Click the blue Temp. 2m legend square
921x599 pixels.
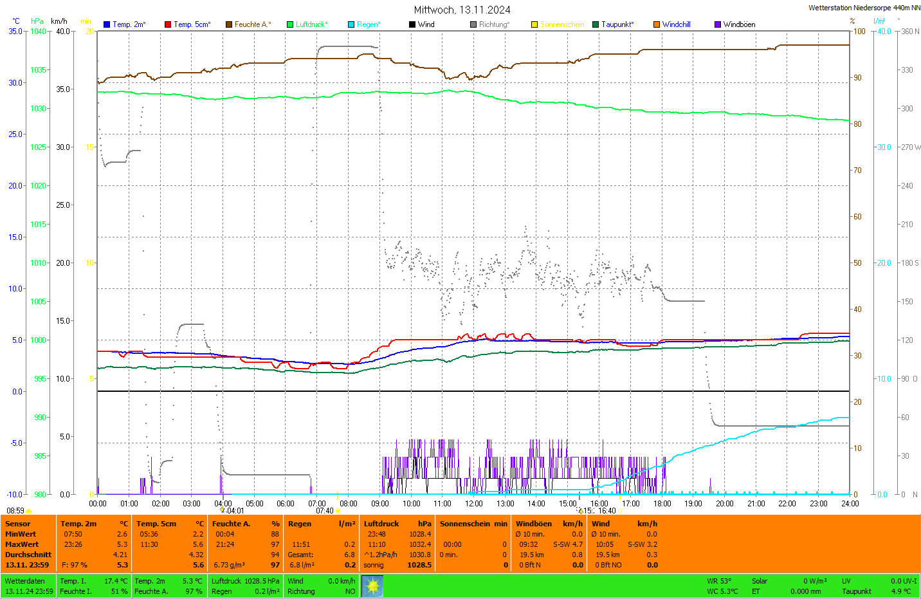tap(107, 24)
